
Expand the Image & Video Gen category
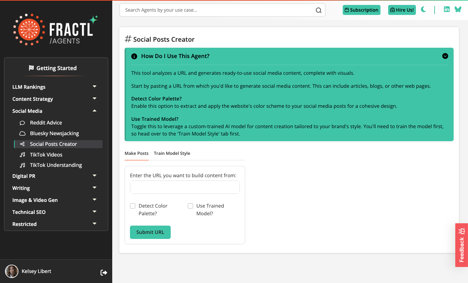(x=95, y=200)
